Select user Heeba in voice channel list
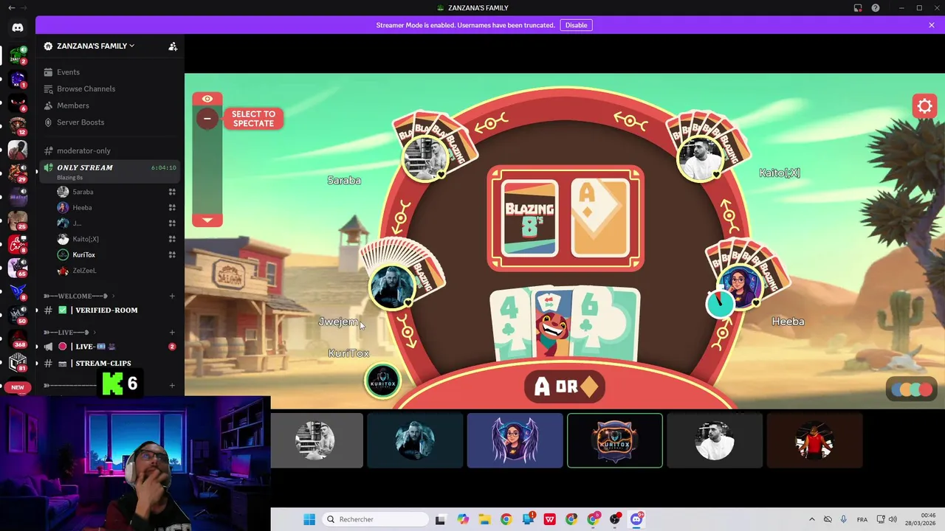This screenshot has width=945, height=531. coord(82,207)
